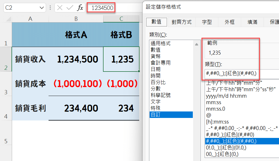Select column B header
Image resolution: width=279 pixels, height=161 pixels.
point(76,19)
